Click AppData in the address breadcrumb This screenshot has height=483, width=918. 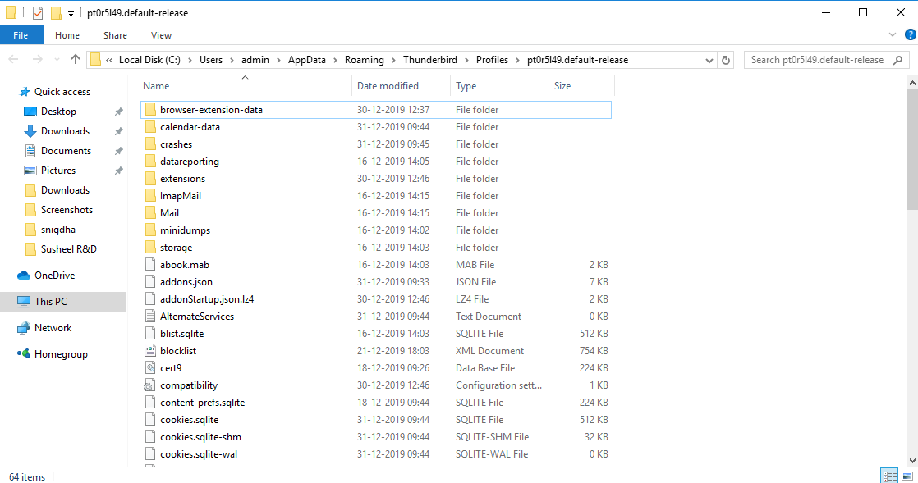307,60
